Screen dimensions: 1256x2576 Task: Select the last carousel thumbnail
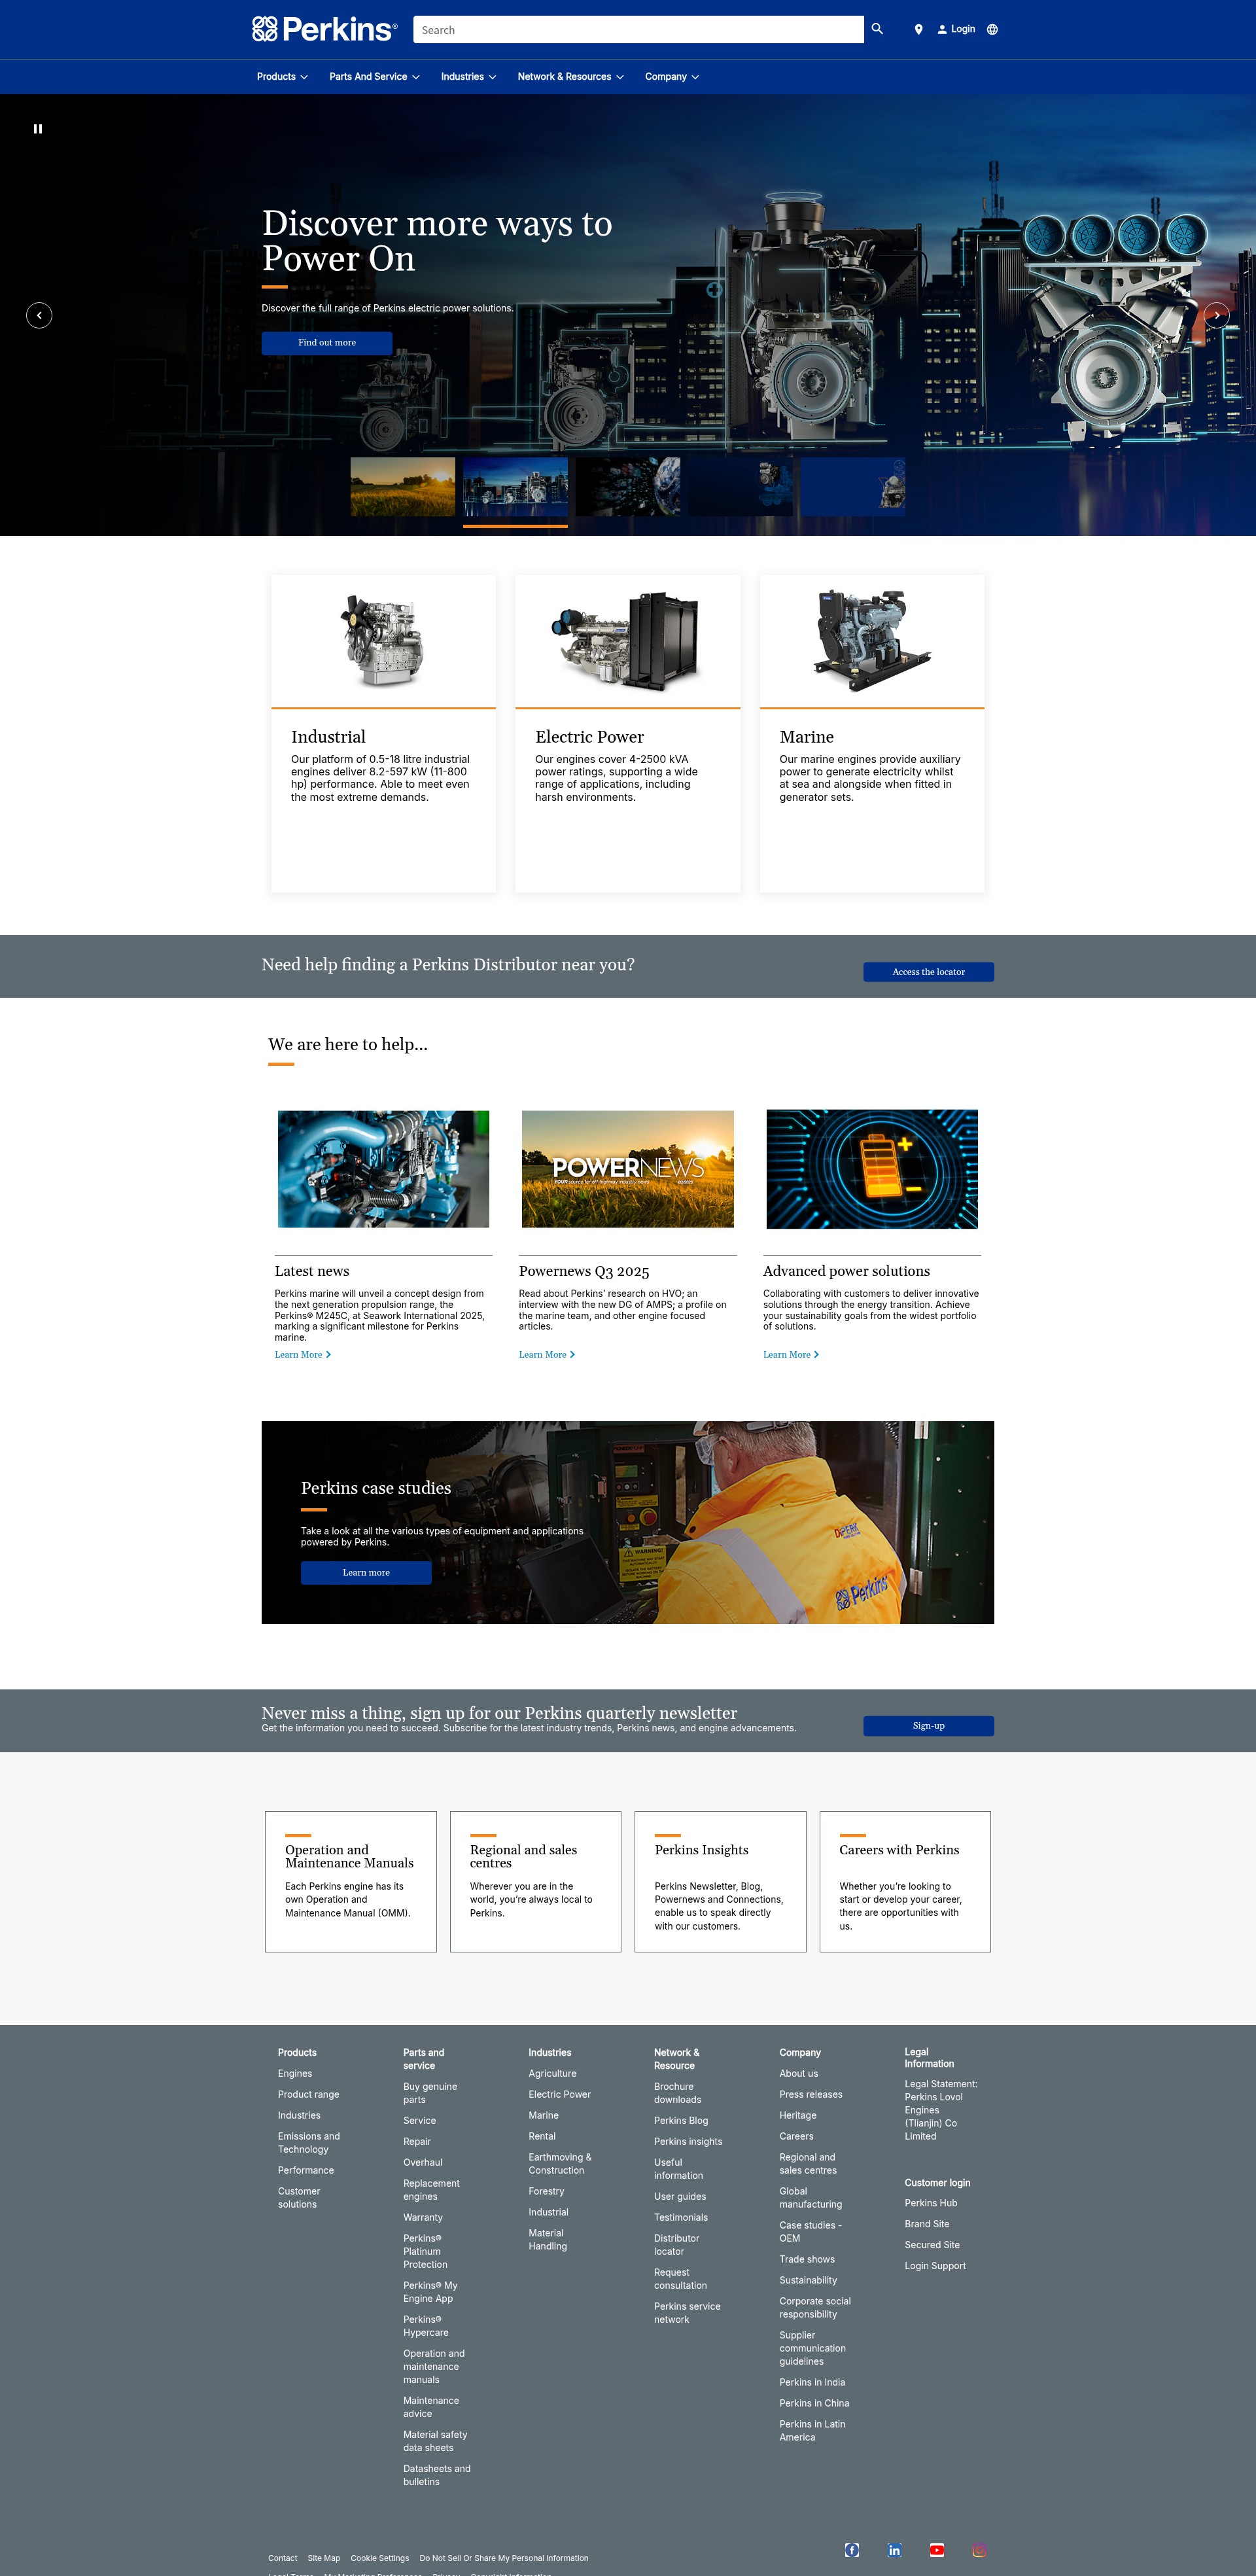(x=852, y=487)
